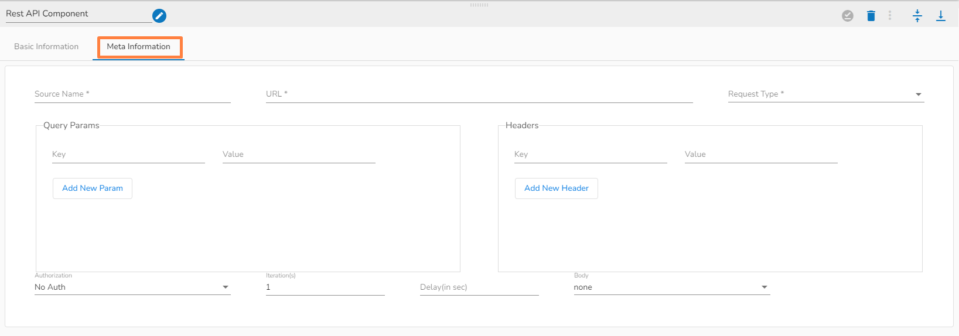Image resolution: width=959 pixels, height=336 pixels.
Task: Click into the URL text field
Action: coord(479,94)
